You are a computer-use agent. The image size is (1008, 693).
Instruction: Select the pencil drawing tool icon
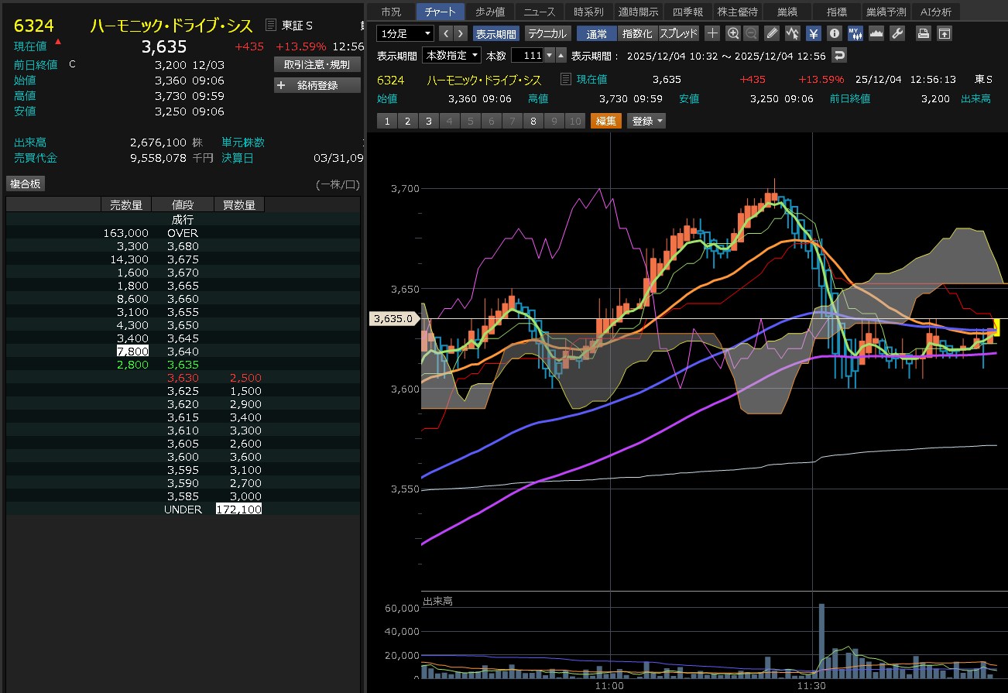pos(772,33)
